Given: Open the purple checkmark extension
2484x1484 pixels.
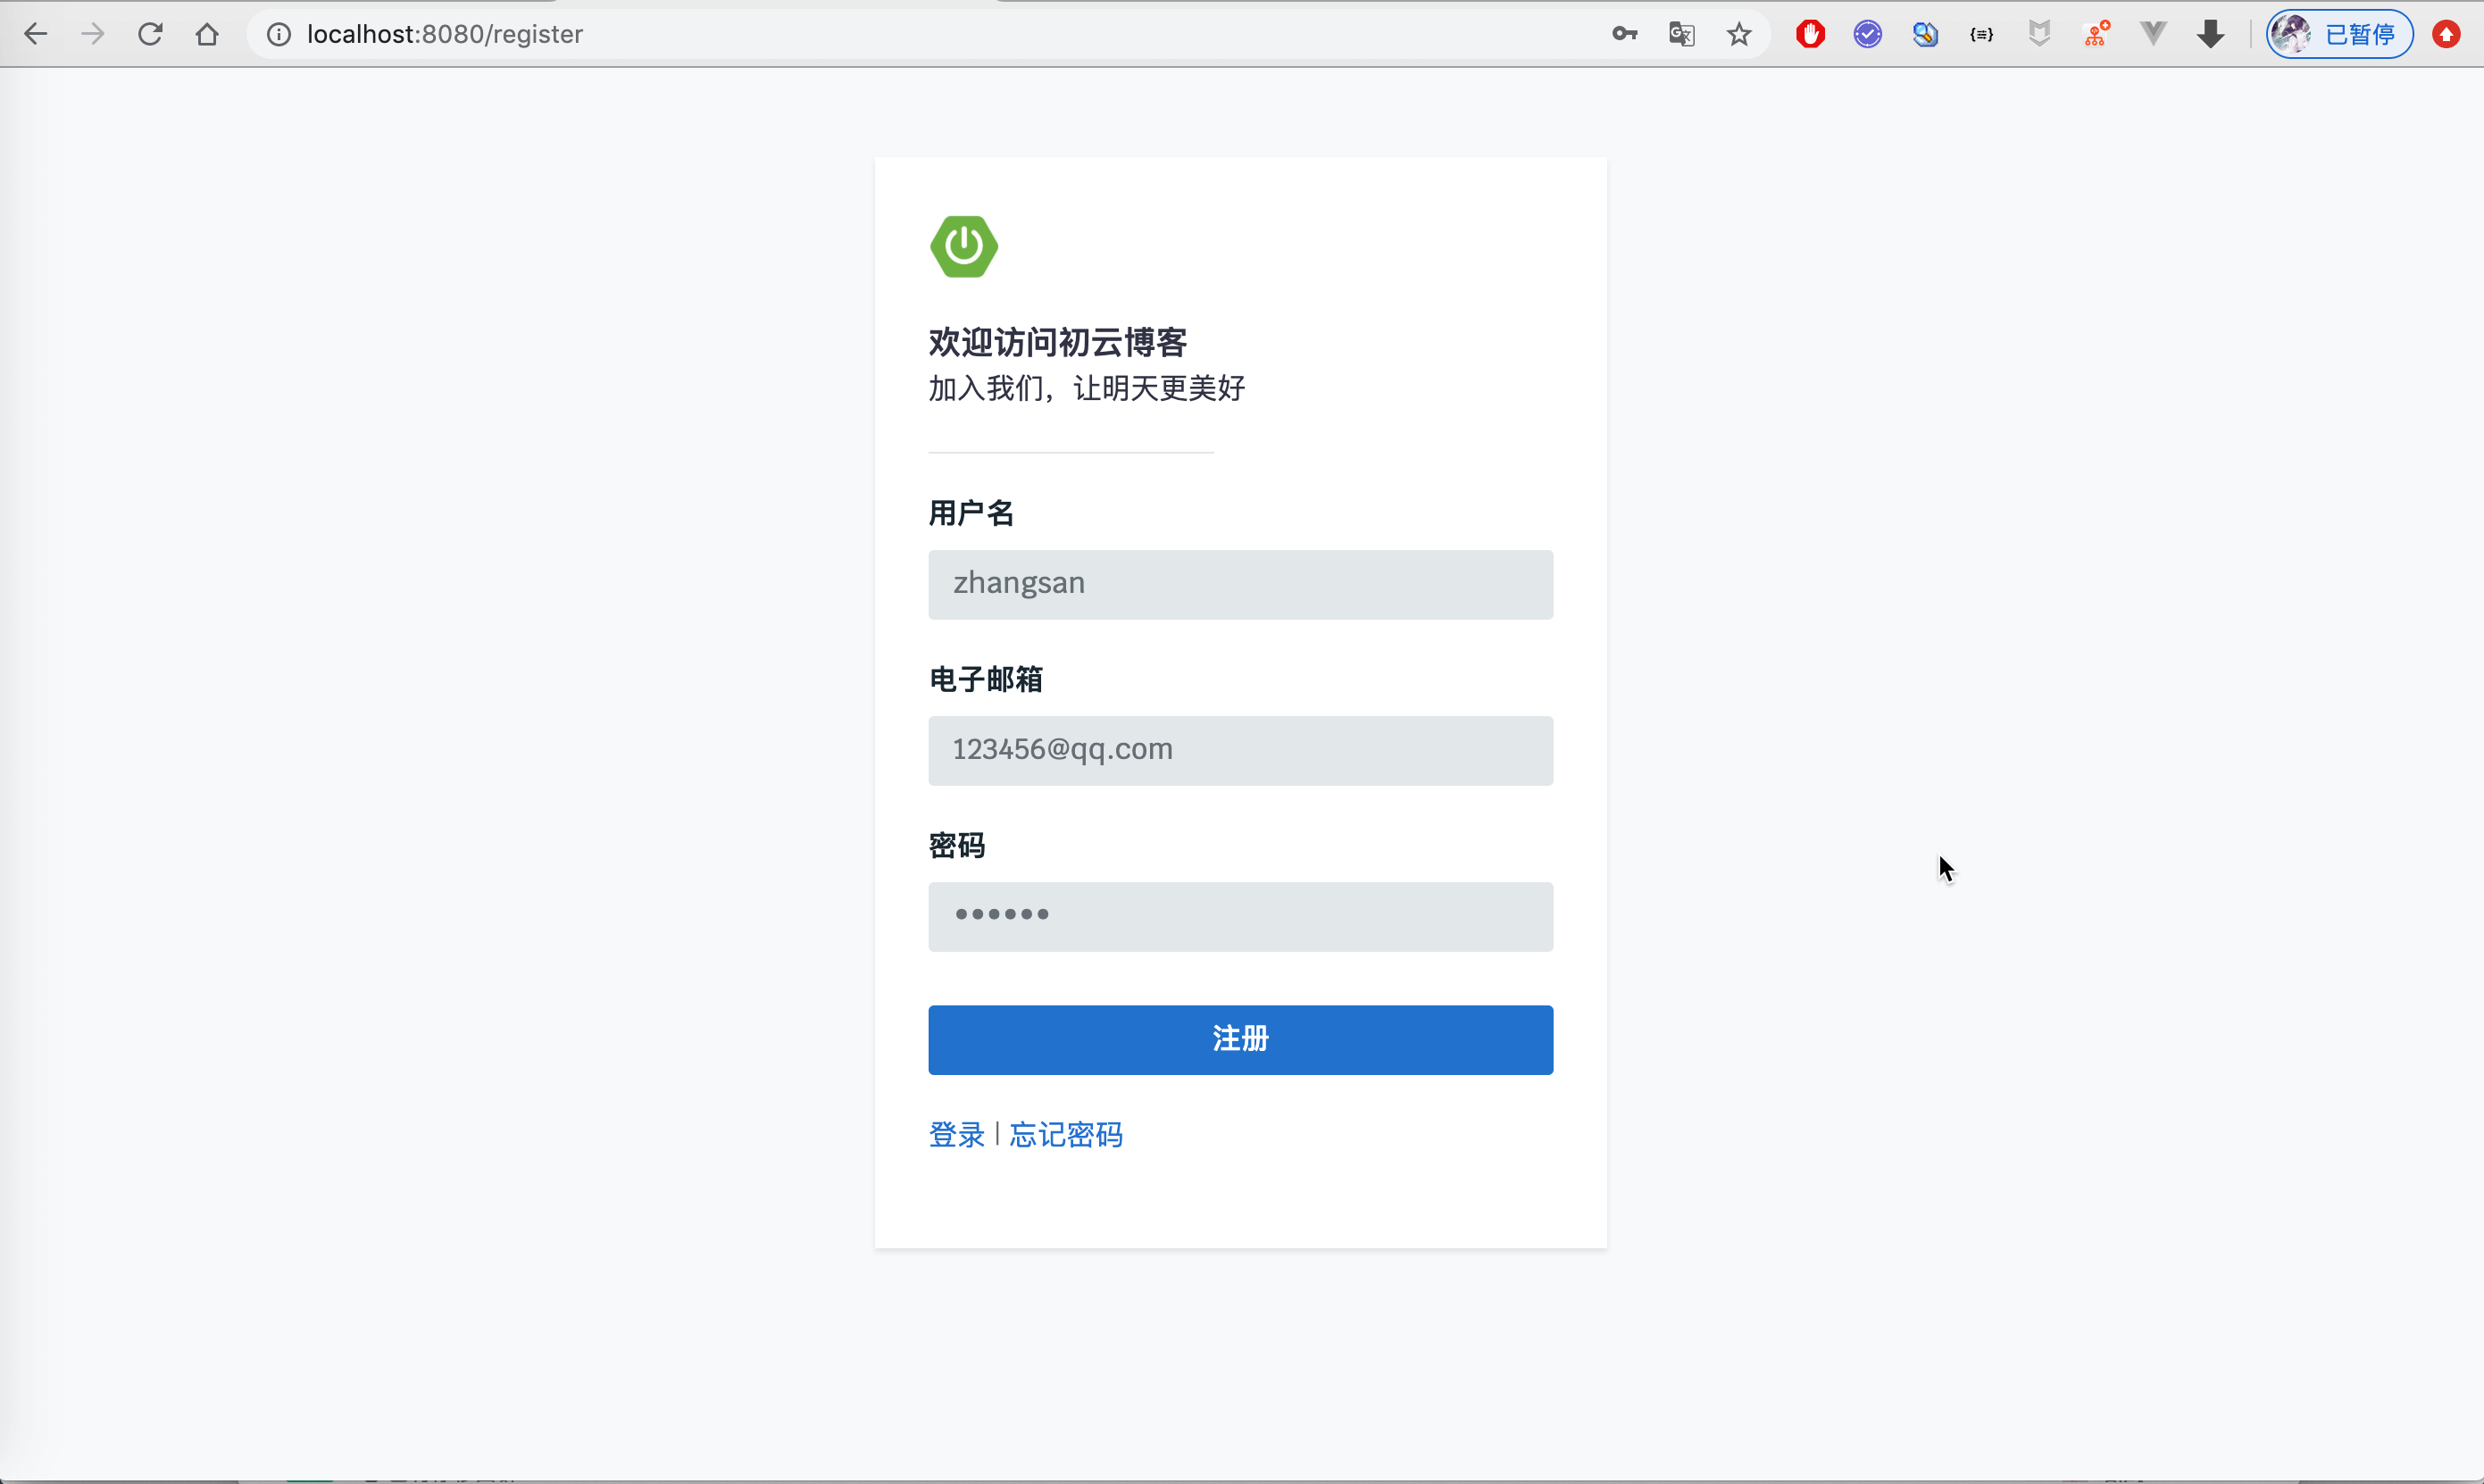Looking at the screenshot, I should (x=1867, y=34).
